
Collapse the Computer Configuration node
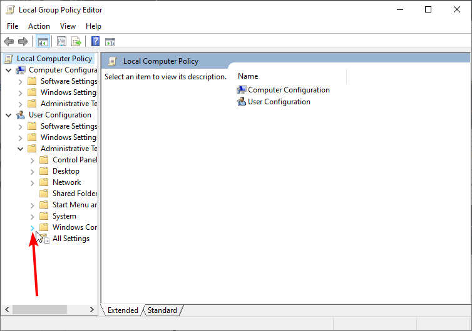point(8,71)
